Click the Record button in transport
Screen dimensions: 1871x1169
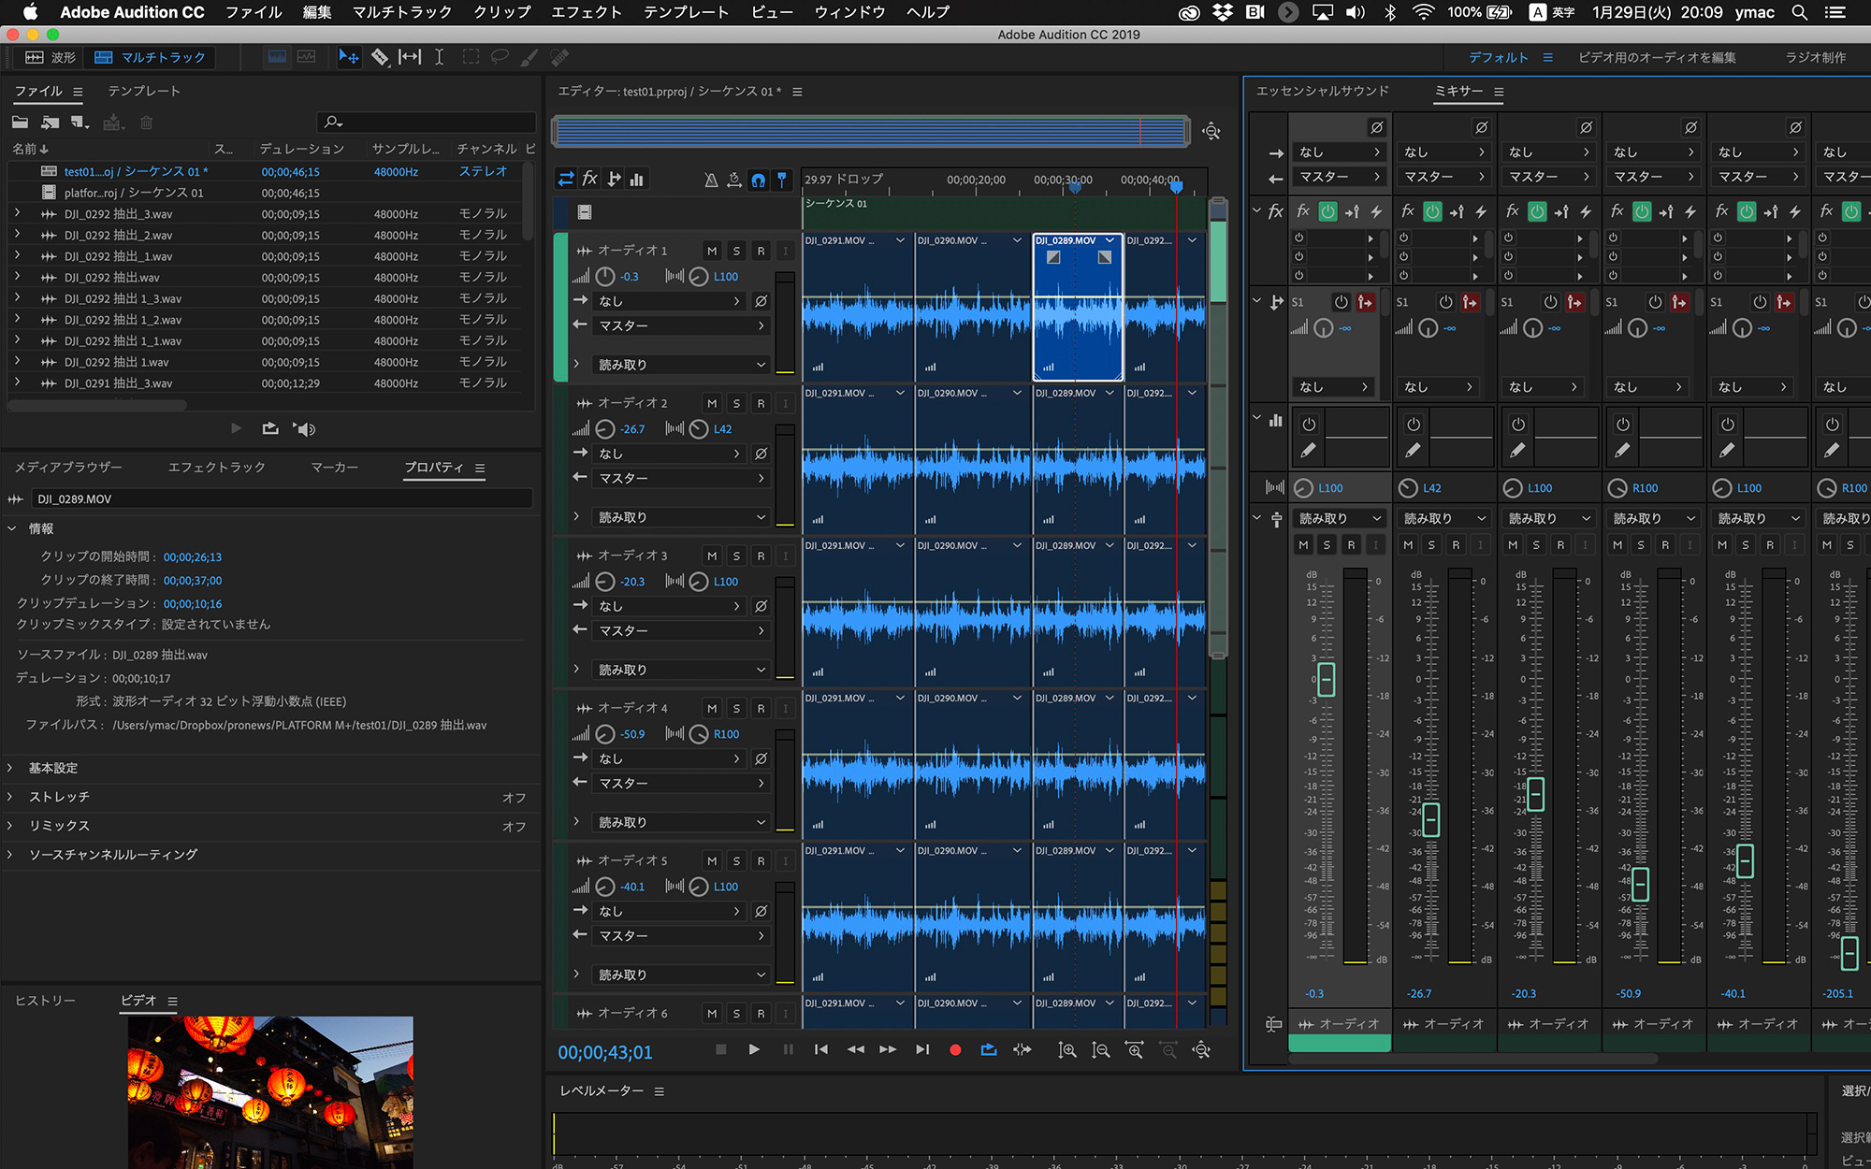[x=955, y=1050]
